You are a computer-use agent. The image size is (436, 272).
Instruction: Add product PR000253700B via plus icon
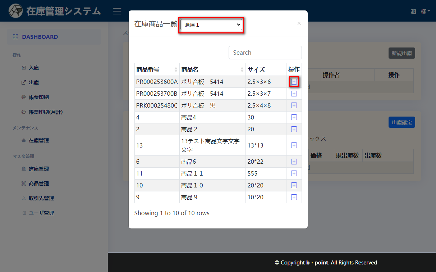pos(294,94)
